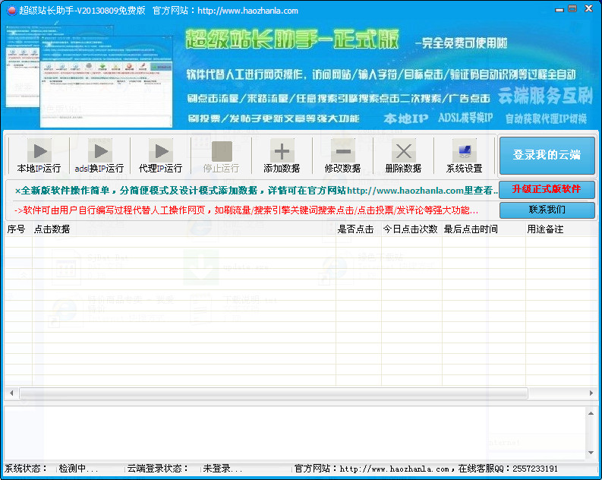The height and width of the screenshot is (480, 602).
Task: Click 自动获取代理IP切换 banner text
Action: click(546, 118)
